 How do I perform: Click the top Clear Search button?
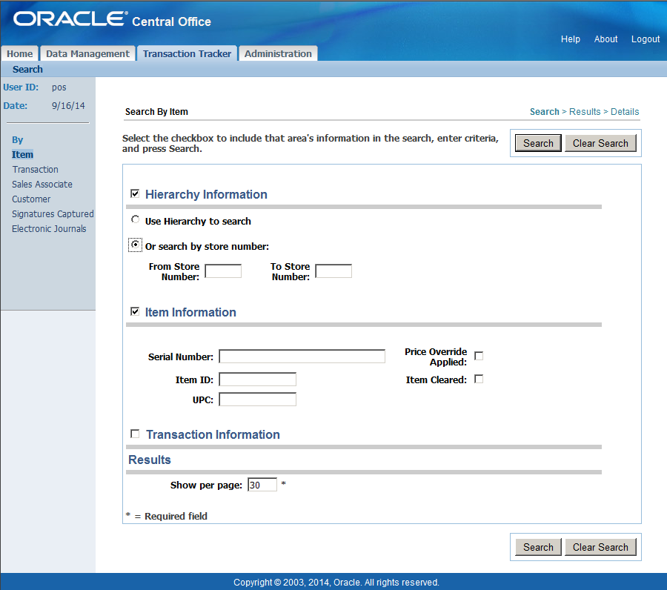pos(600,143)
